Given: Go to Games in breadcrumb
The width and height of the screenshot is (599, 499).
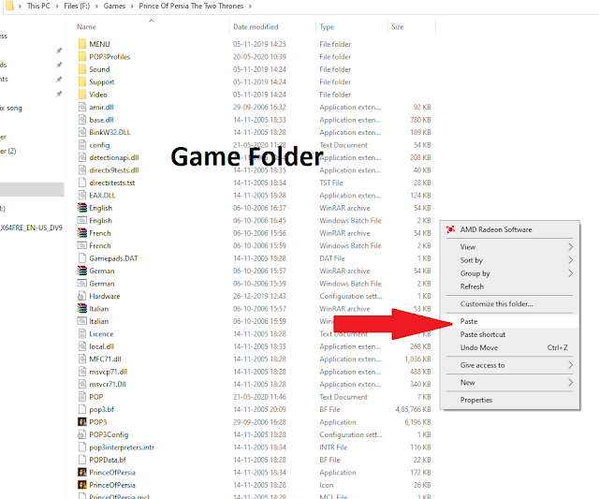Looking at the screenshot, I should coord(114,7).
